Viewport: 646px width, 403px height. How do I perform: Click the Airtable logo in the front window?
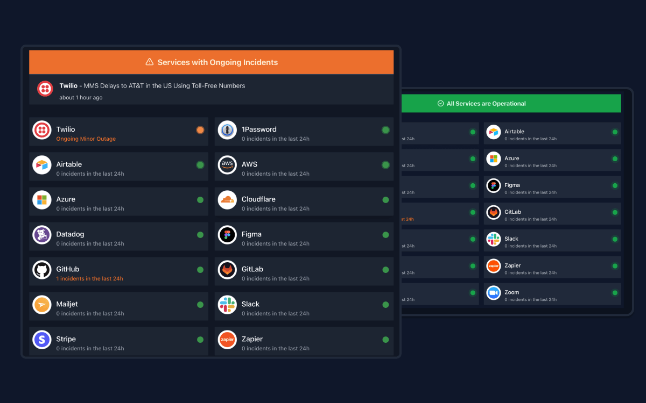pyautogui.click(x=42, y=165)
